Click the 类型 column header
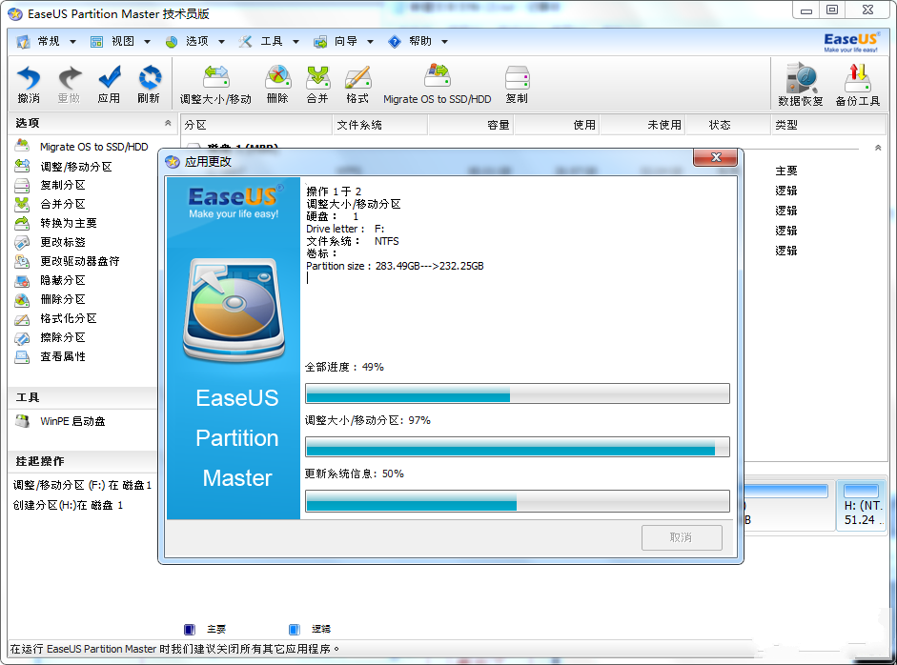Screen dimensions: 897x665 [828, 125]
